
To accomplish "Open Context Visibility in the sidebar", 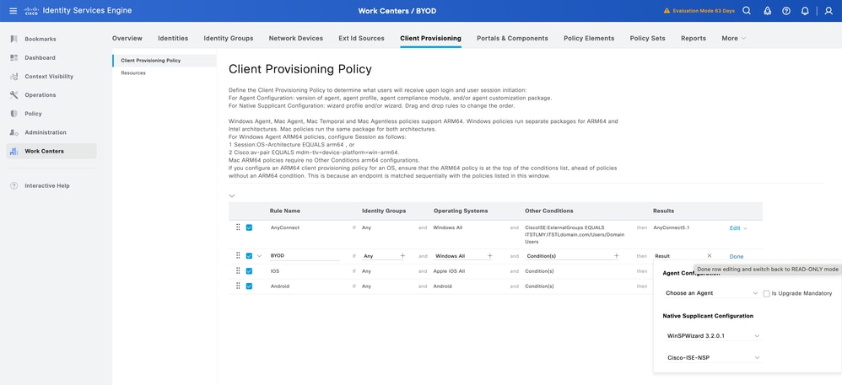I will [x=51, y=77].
